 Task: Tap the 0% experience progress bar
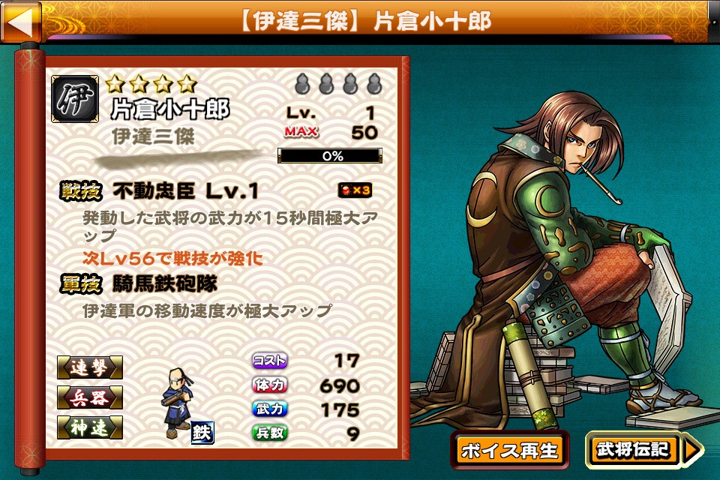[330, 156]
